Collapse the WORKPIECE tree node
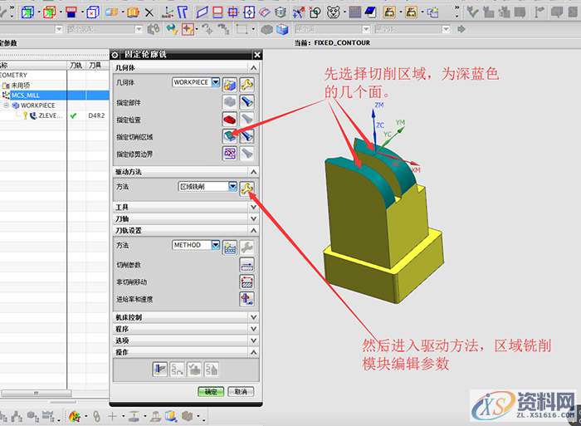The height and width of the screenshot is (426, 581). (6, 105)
